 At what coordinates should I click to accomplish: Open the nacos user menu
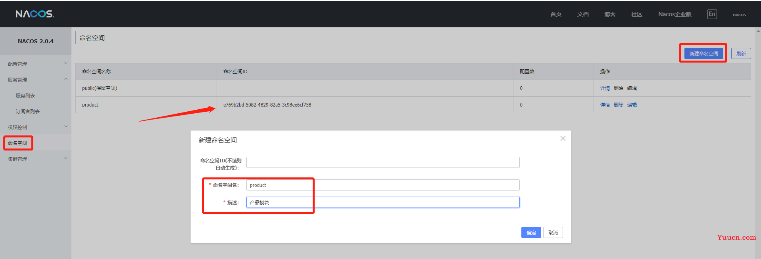[739, 15]
